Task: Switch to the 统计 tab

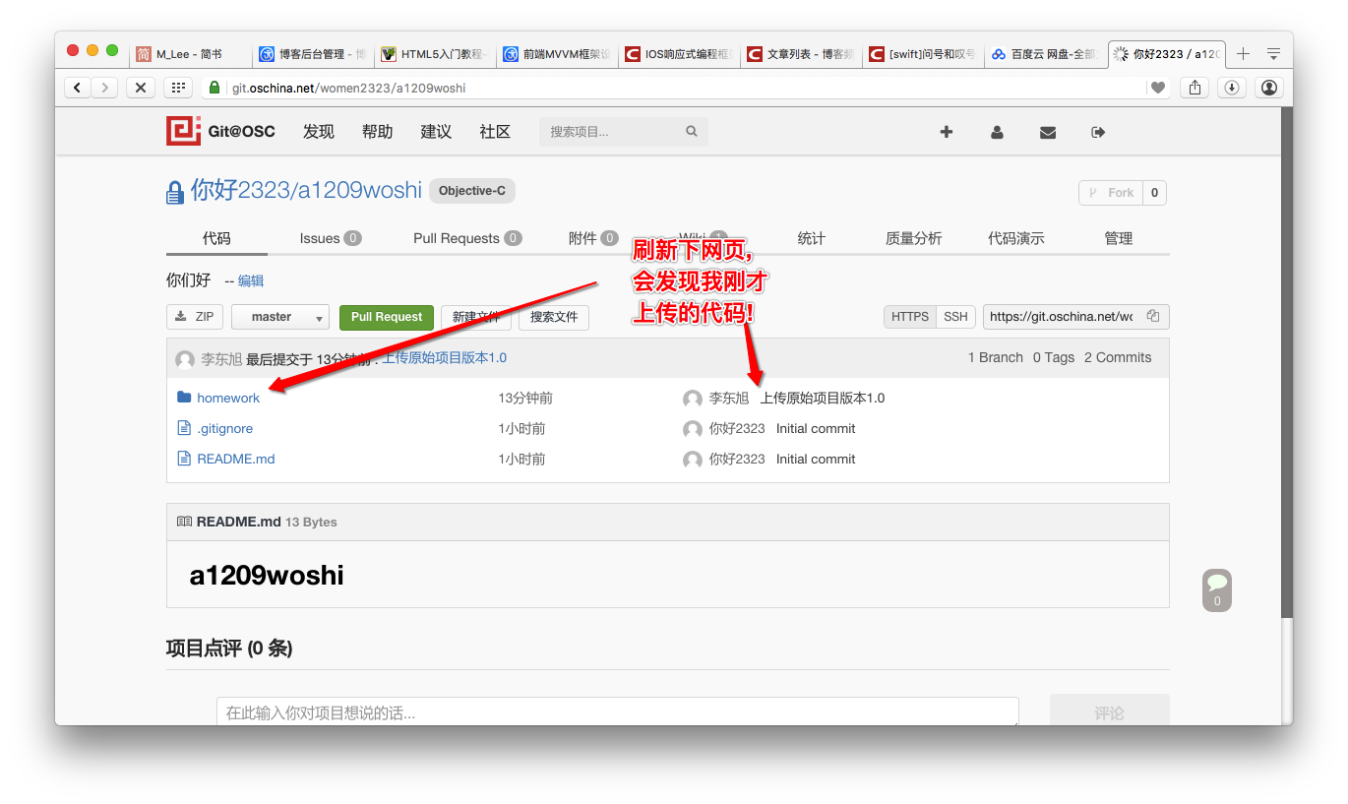Action: coord(812,238)
